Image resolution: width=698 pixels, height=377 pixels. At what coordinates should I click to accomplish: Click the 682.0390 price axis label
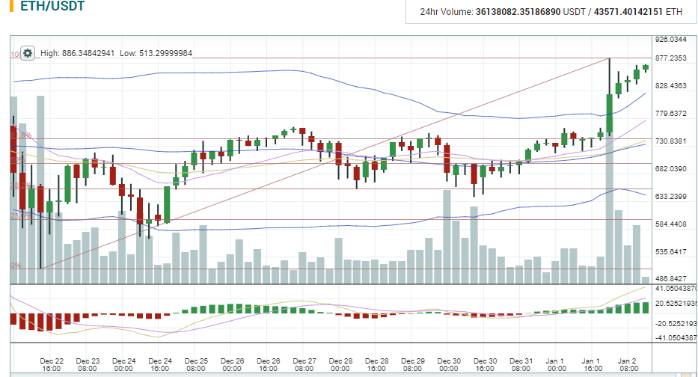click(670, 169)
